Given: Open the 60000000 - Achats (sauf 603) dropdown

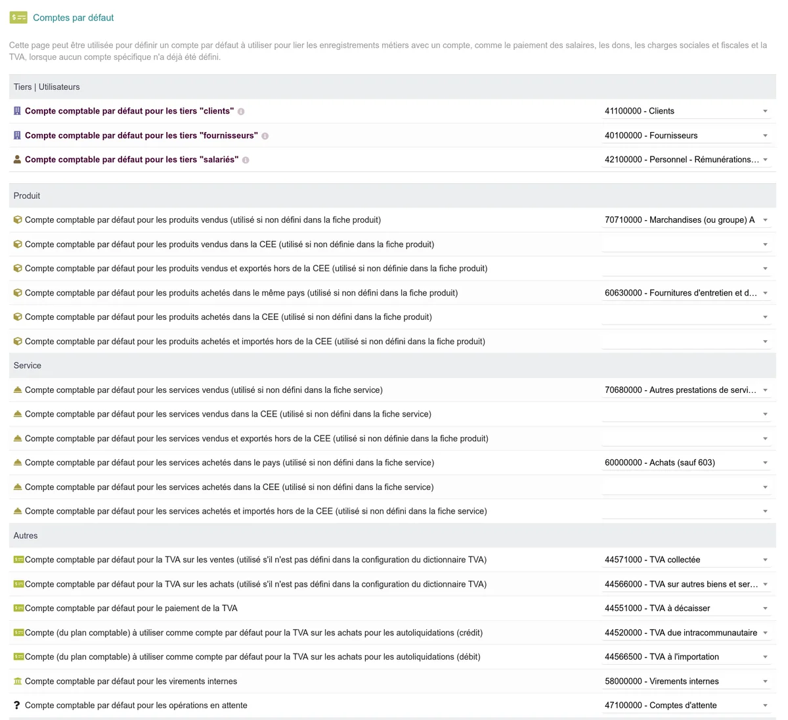Looking at the screenshot, I should 686,463.
